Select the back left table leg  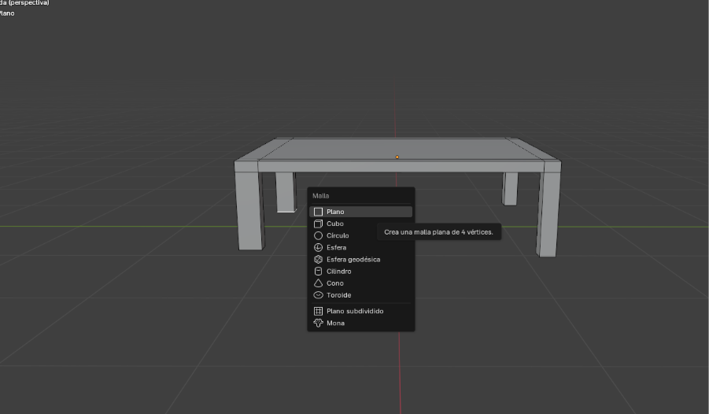285,190
